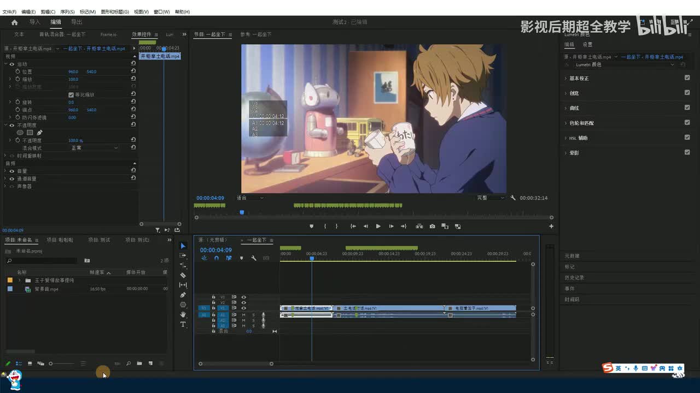Select the Pen tool in timeline toolbox
This screenshot has height=393, width=700.
point(183,295)
